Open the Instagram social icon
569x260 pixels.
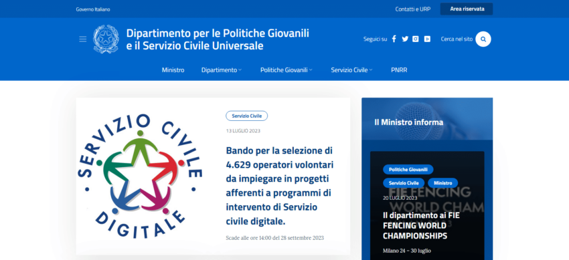[x=416, y=39]
